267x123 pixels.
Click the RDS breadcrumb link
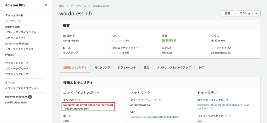coord(62,6)
